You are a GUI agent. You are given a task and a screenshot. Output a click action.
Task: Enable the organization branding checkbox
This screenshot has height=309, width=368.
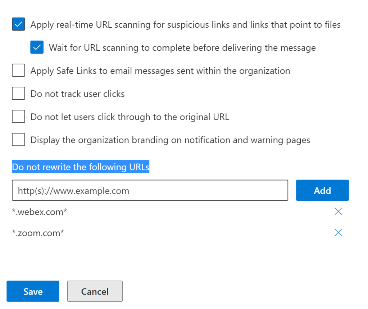(x=18, y=140)
